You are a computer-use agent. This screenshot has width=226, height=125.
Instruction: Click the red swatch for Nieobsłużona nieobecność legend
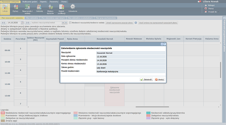[3, 113]
